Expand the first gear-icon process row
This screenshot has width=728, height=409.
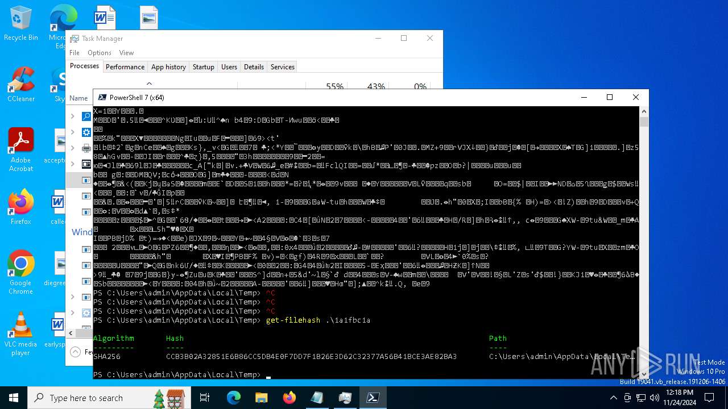coord(72,132)
